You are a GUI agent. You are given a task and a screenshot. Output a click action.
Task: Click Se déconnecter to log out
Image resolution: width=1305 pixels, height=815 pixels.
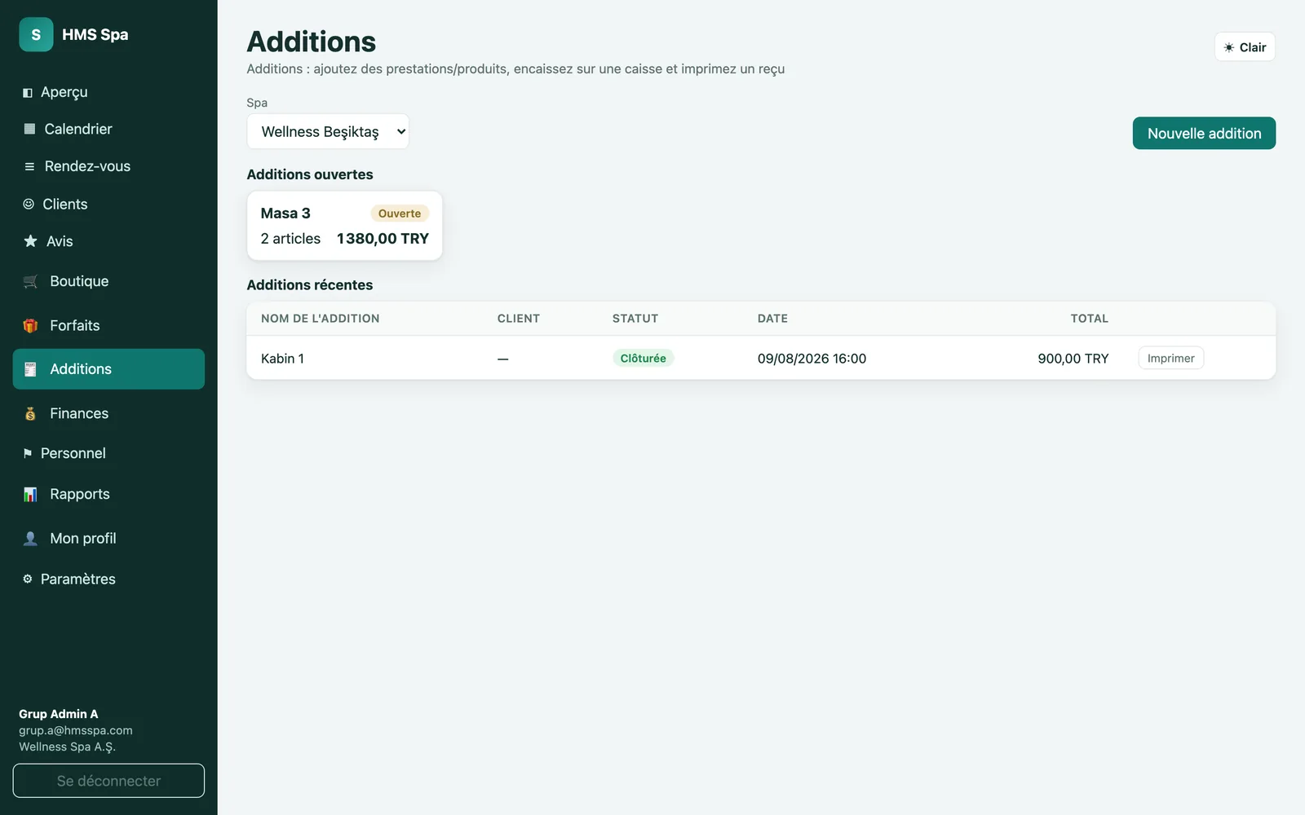point(108,781)
